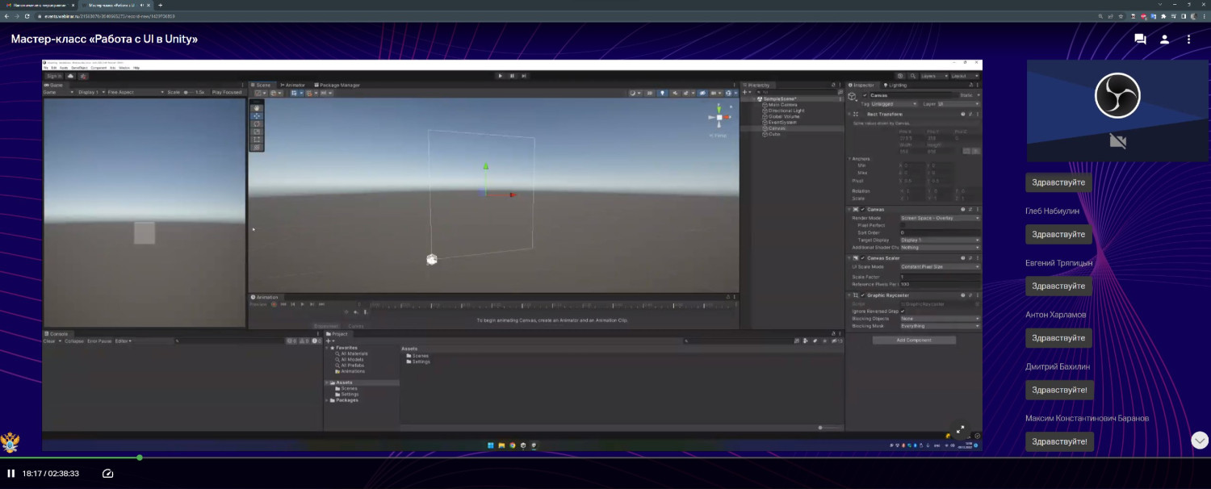Toggle the Graphic Raycaster enabled checkbox
This screenshot has height=489, width=1211.
(862, 295)
